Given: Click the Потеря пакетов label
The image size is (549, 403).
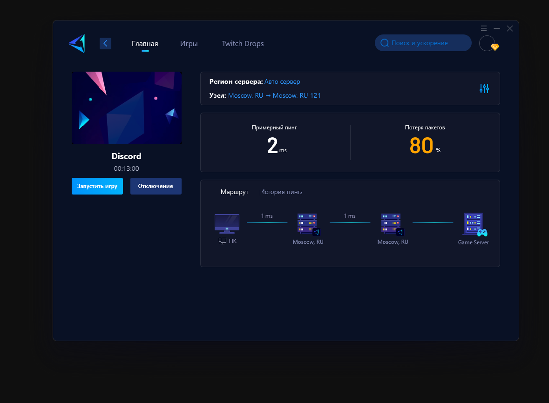Looking at the screenshot, I should (x=425, y=128).
